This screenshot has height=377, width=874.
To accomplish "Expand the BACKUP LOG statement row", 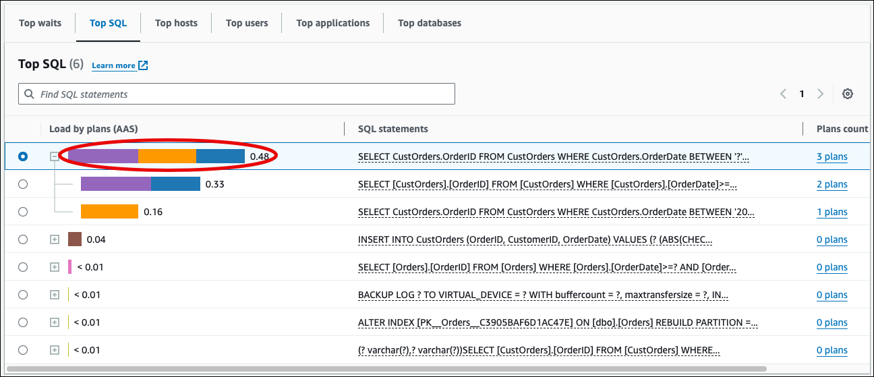I will coord(55,295).
